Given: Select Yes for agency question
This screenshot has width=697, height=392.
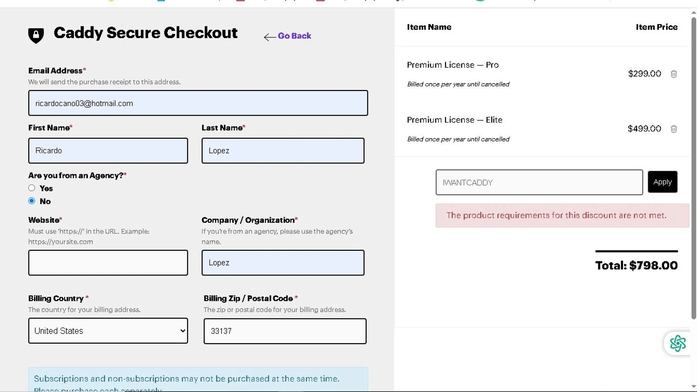Looking at the screenshot, I should 32,188.
